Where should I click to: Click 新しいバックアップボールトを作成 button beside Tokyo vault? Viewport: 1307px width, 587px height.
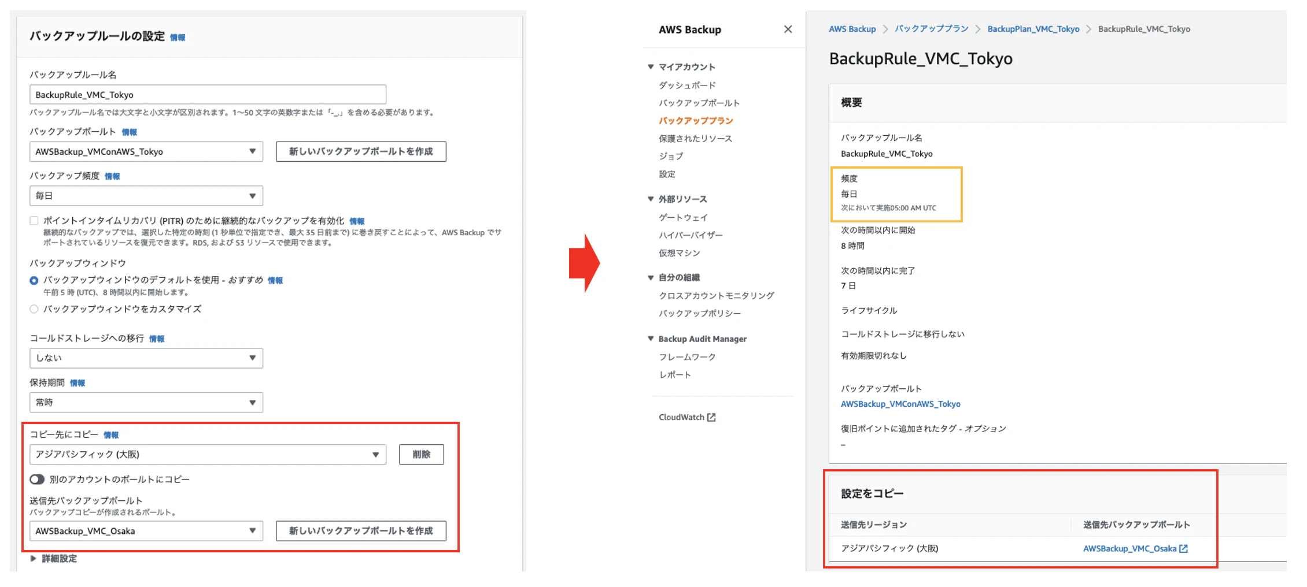[361, 151]
